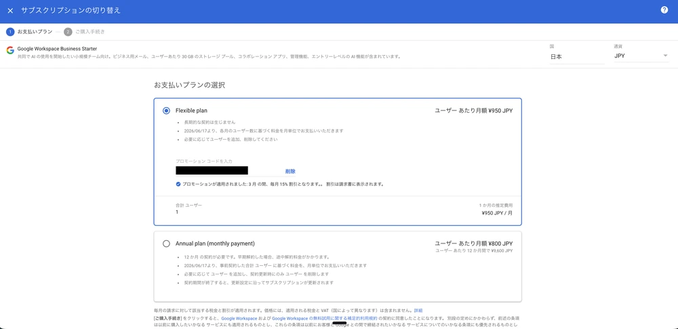
Task: Click the 契約期間が終了すると bullet text
Action: (x=258, y=283)
